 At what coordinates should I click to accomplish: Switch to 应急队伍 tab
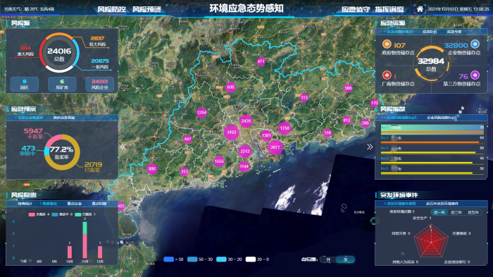(x=430, y=32)
